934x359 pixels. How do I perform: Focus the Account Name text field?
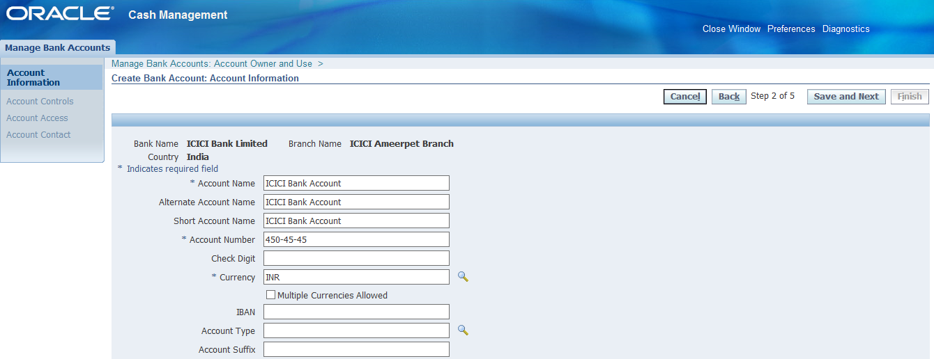click(356, 183)
